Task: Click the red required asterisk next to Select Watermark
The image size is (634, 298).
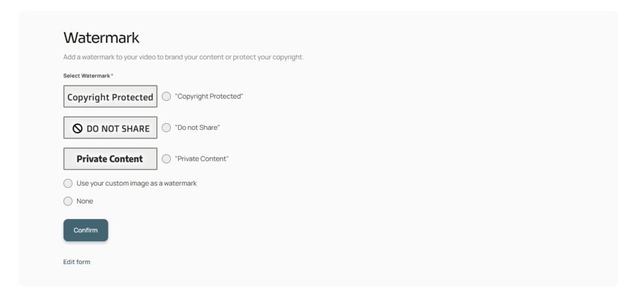Action: [112, 75]
